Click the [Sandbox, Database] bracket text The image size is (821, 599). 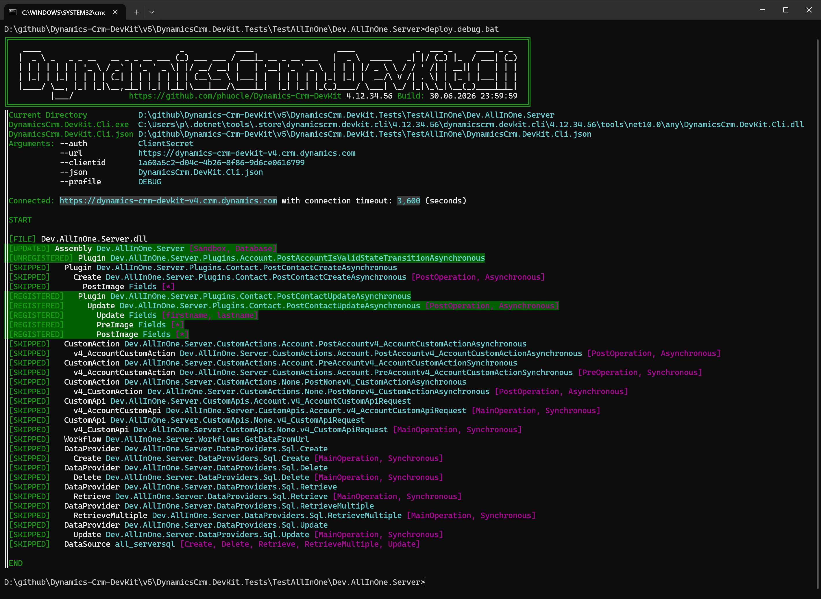tap(233, 248)
